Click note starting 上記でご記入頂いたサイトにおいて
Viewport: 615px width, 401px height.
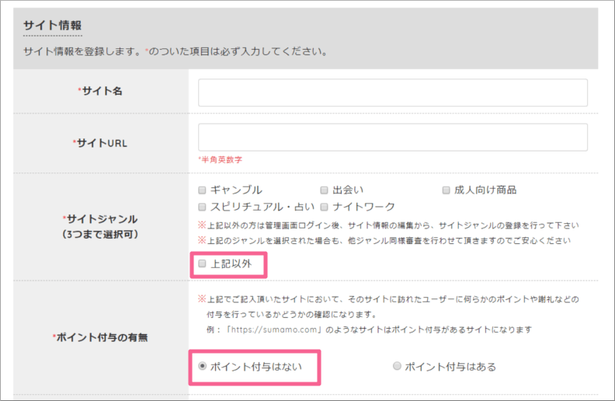pos(388,307)
